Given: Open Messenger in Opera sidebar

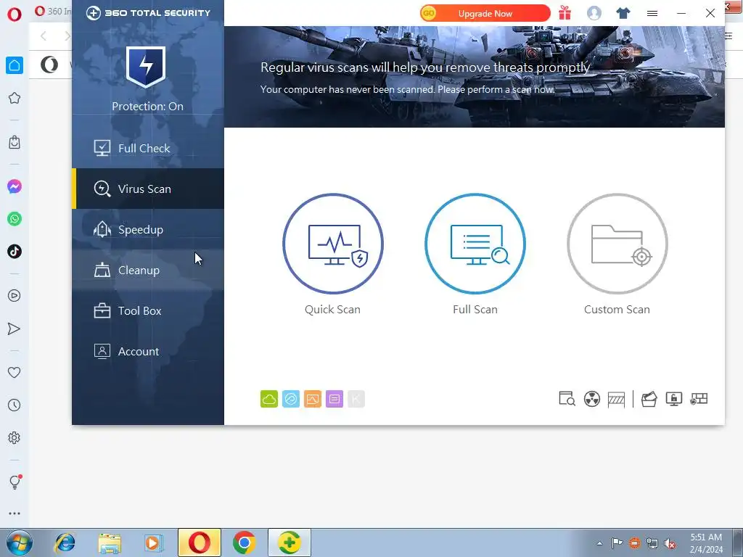Looking at the screenshot, I should (15, 186).
